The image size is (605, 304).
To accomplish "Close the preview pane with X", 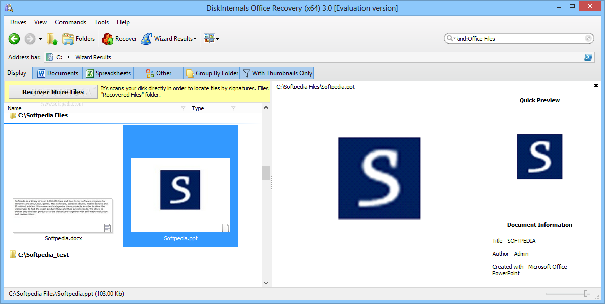I will [596, 86].
